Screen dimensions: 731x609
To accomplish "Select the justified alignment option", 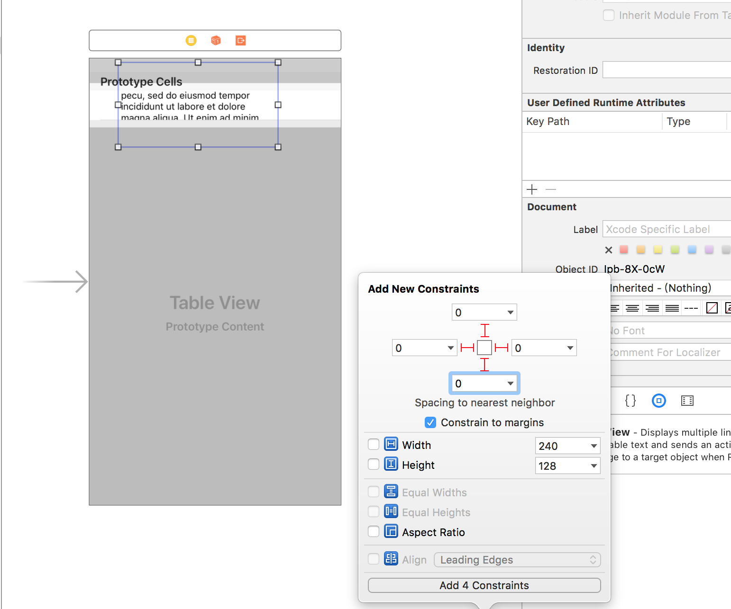I will click(x=672, y=308).
